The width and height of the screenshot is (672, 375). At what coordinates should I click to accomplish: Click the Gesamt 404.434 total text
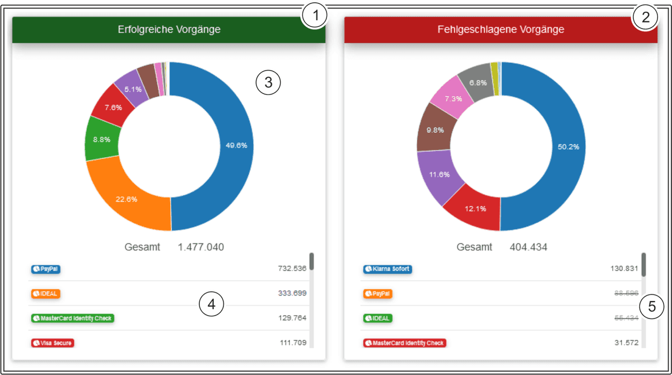(x=501, y=247)
